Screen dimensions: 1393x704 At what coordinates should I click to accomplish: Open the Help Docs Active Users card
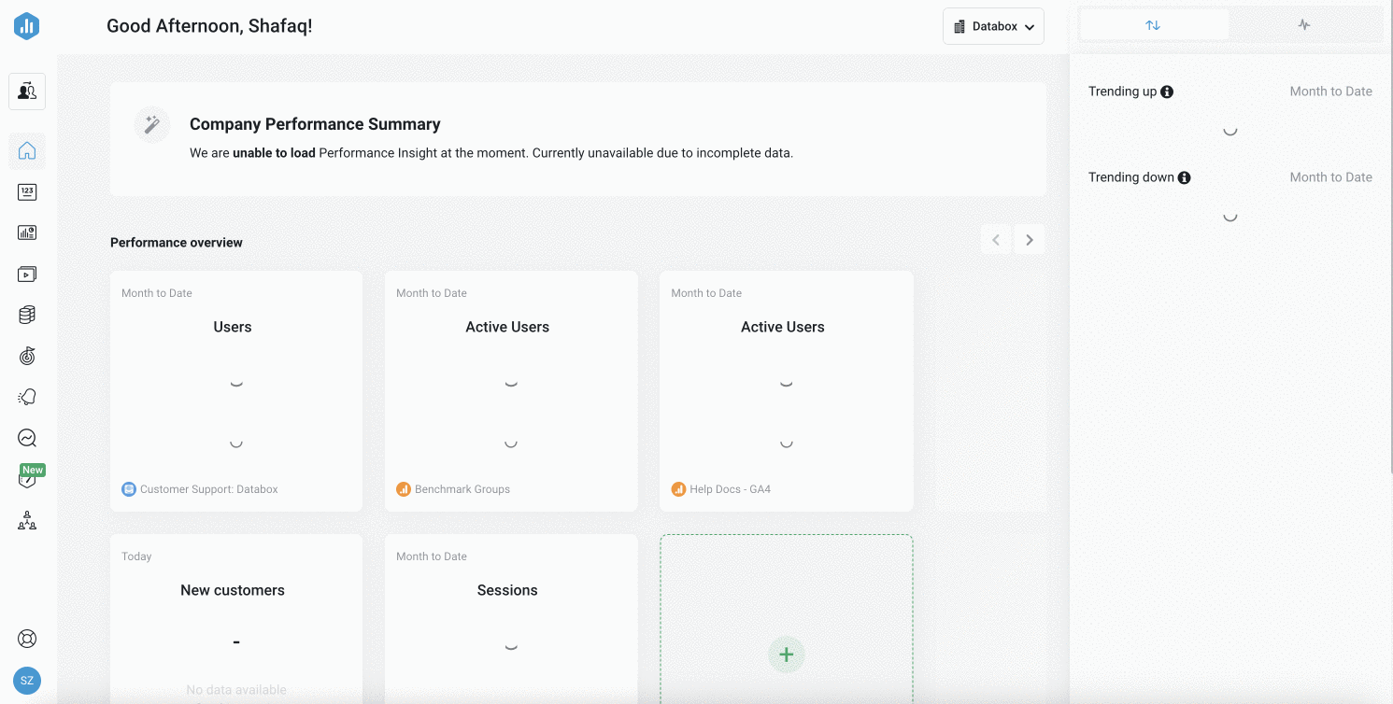(786, 391)
